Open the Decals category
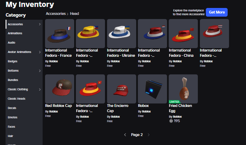 pyautogui.click(x=24, y=108)
